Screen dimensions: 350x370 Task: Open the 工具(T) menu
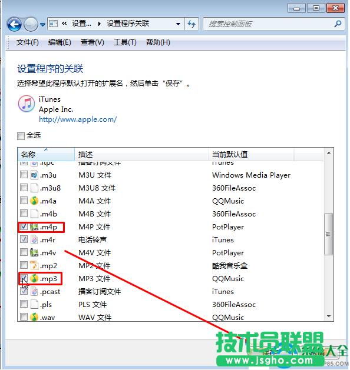[x=125, y=42]
